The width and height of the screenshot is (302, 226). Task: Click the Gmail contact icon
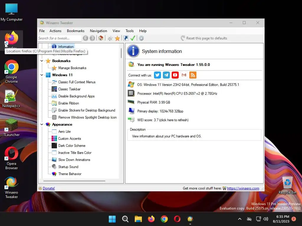[184, 75]
